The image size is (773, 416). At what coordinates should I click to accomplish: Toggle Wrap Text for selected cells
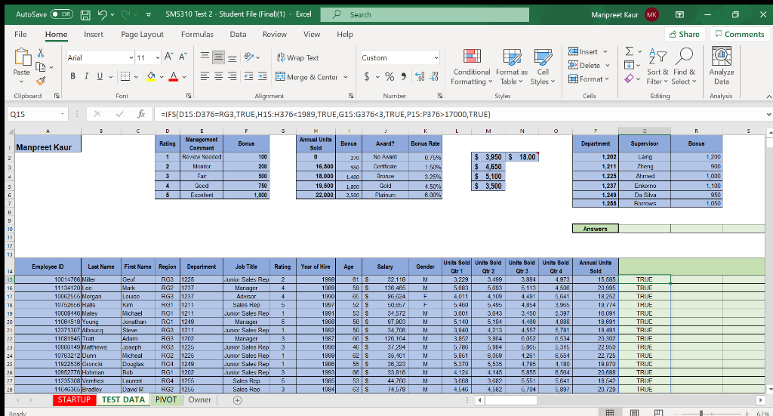tap(297, 57)
